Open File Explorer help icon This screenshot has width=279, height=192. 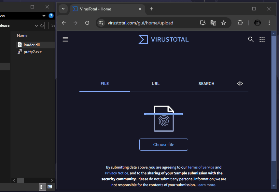click(x=51, y=16)
